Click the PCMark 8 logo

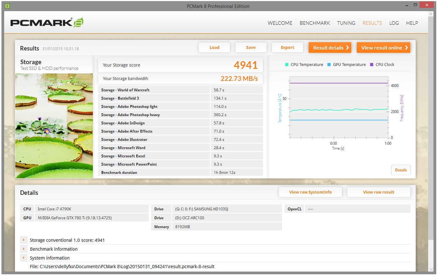click(x=47, y=23)
